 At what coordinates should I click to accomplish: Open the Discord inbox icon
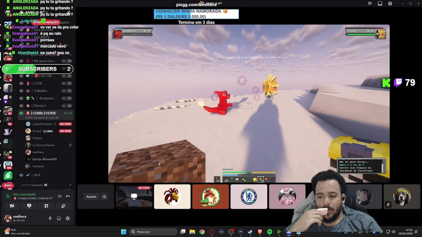(x=380, y=4)
